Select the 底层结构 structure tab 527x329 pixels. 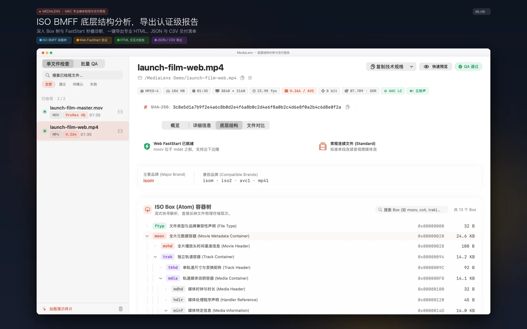coord(229,125)
